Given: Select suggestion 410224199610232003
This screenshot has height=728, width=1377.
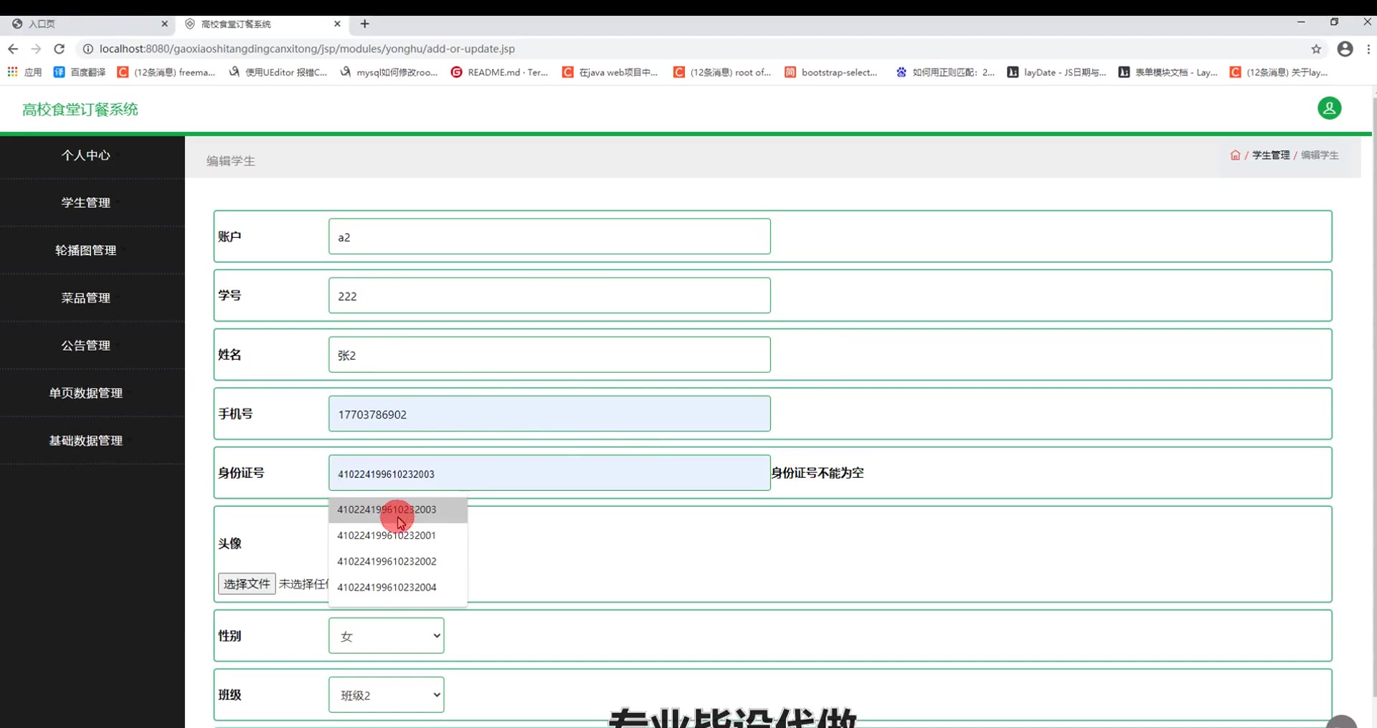Looking at the screenshot, I should (398, 509).
